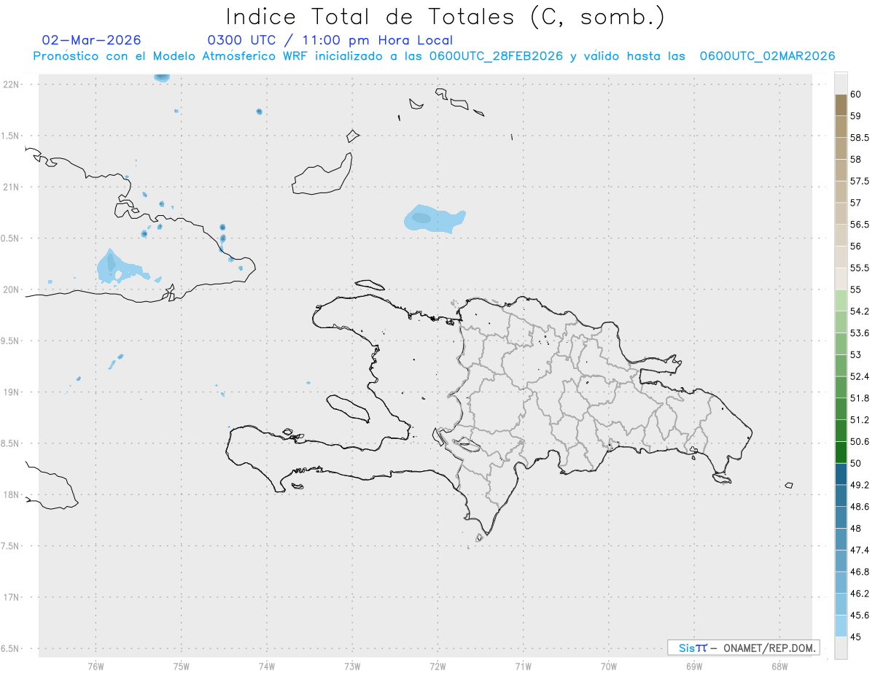The image size is (875, 676).
Task: Click the dark green colorbar band above 50
Action: click(841, 452)
